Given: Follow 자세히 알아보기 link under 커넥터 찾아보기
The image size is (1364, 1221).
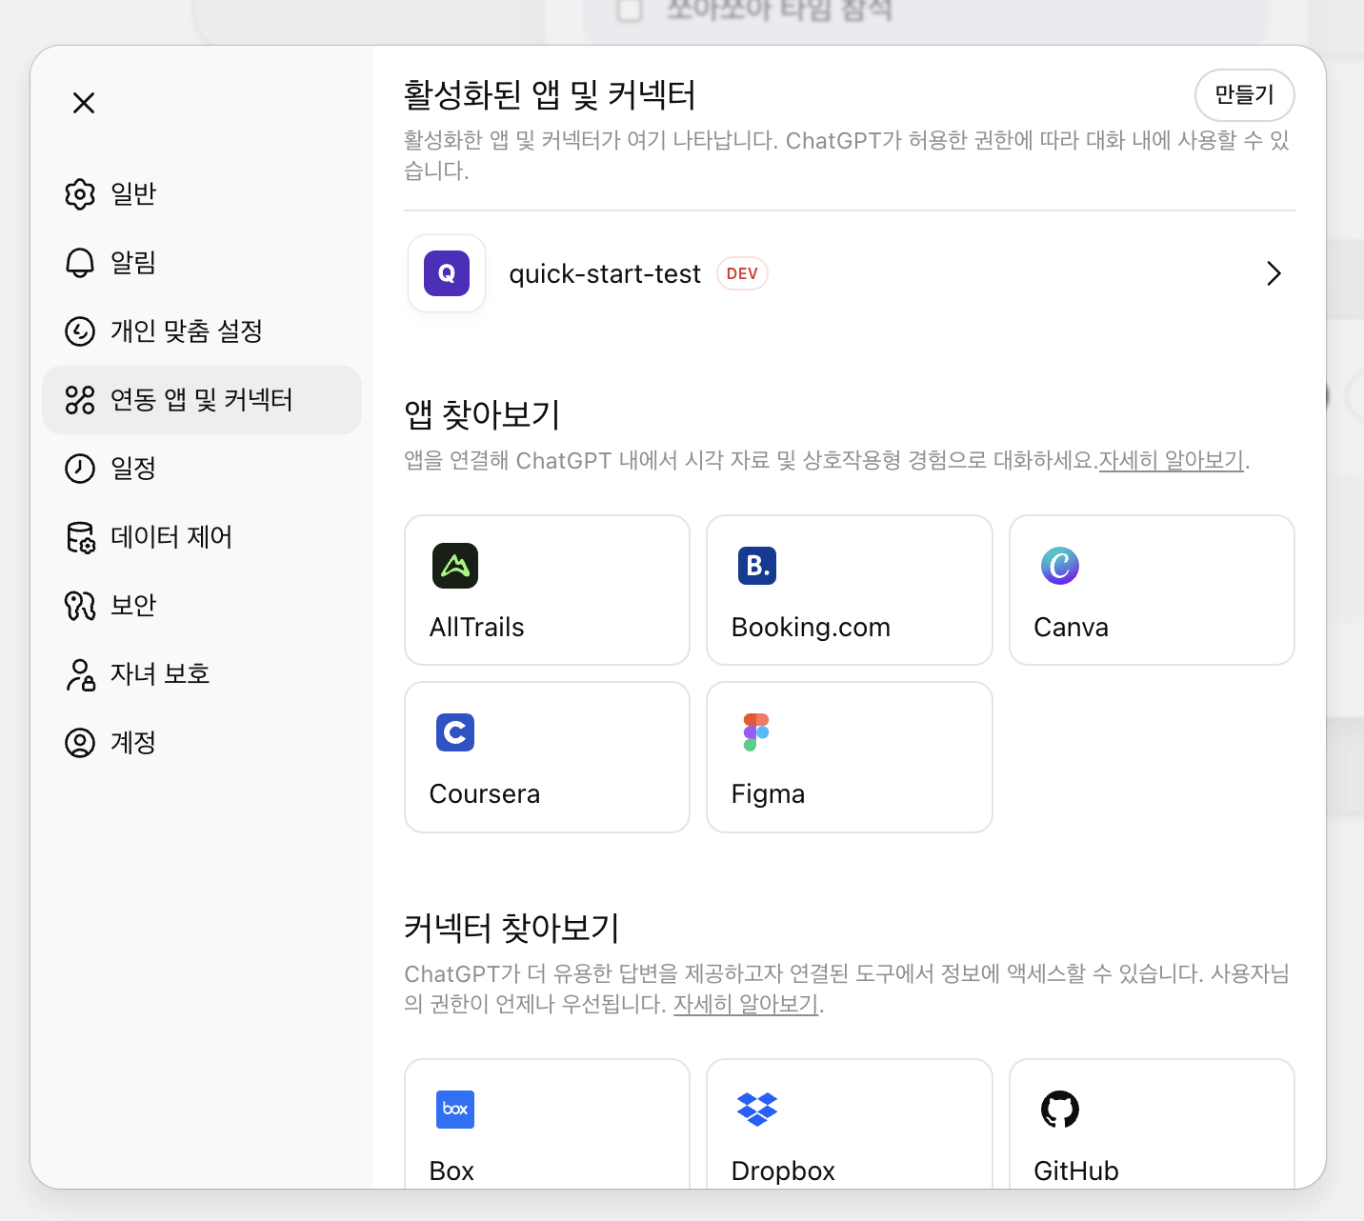Looking at the screenshot, I should click(746, 1005).
